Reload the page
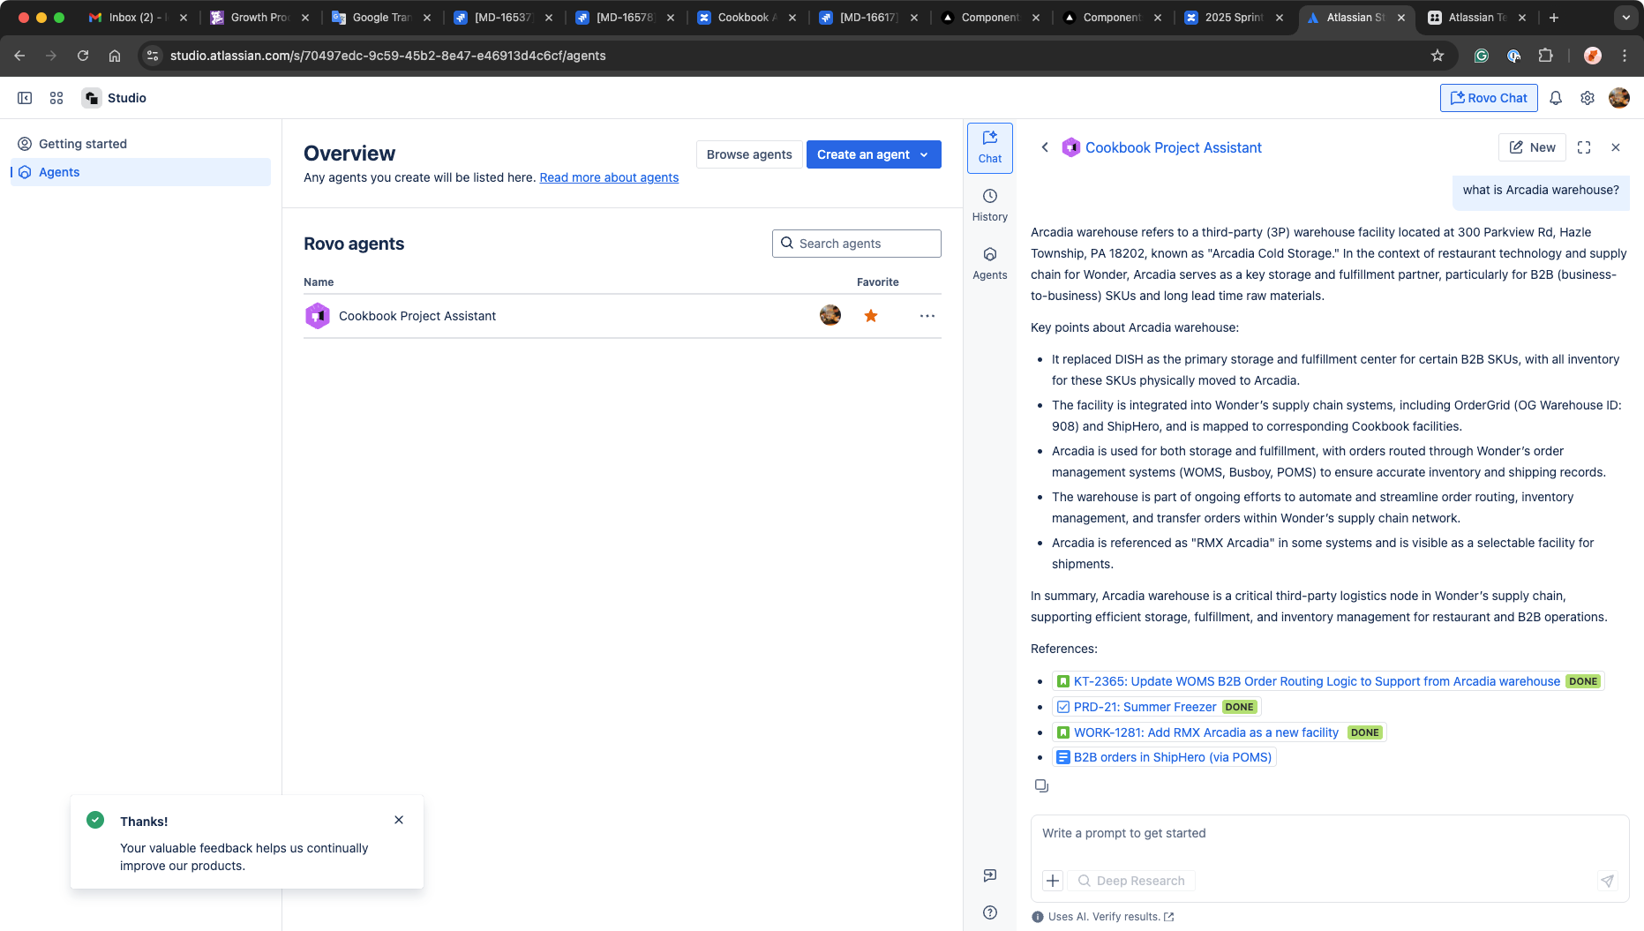Viewport: 1644px width, 931px height. [83, 56]
